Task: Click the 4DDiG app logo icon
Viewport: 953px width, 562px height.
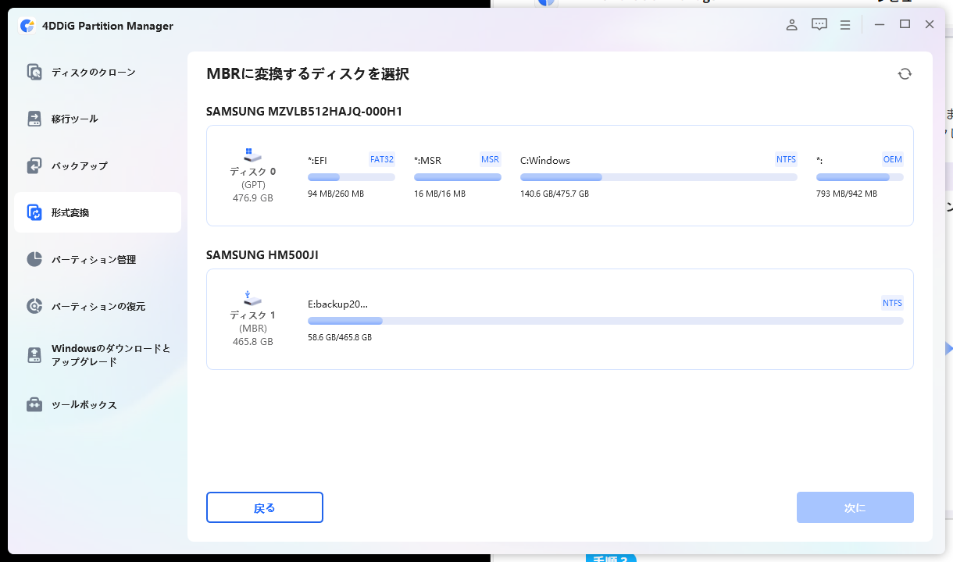Action: (27, 26)
